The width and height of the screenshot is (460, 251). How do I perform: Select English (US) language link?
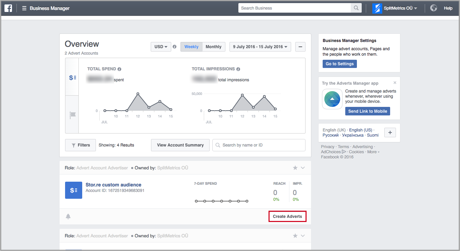click(360, 130)
